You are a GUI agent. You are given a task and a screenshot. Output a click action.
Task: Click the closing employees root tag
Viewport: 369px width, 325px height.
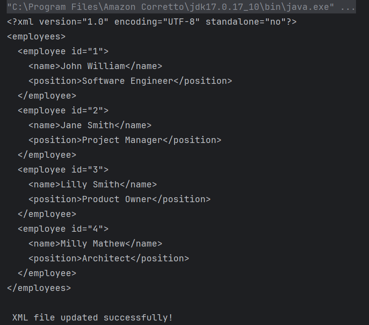coord(39,288)
